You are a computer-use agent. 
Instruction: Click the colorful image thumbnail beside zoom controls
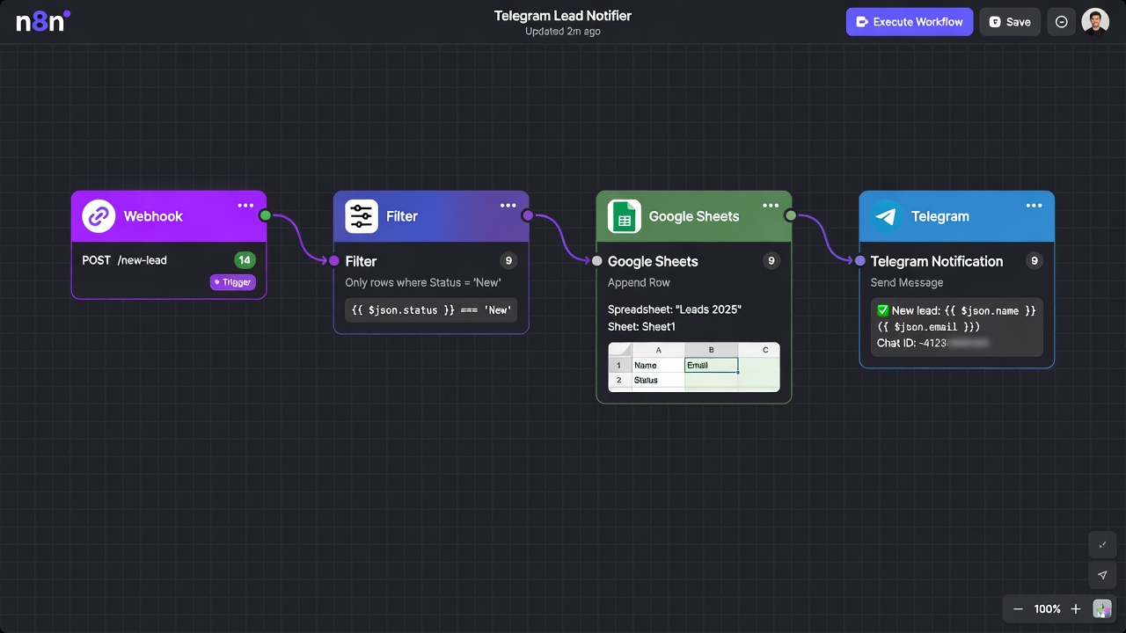click(x=1101, y=608)
